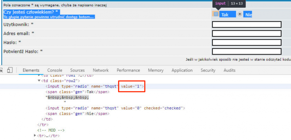Switch to the Network tab
Screen dimensions: 291x140
click(101, 70)
